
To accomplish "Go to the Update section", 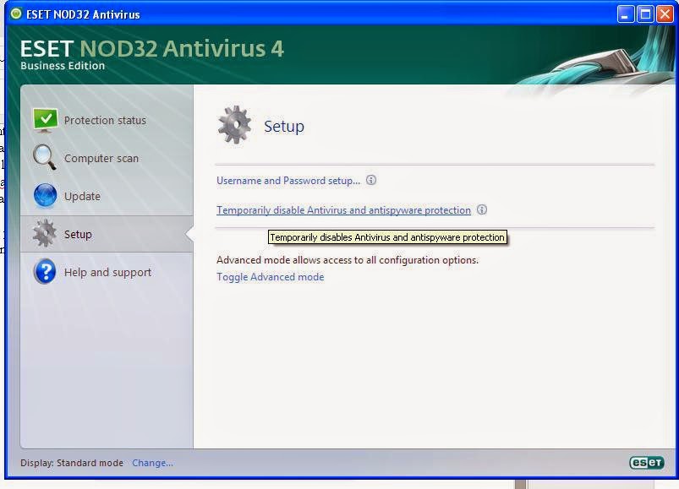I will point(82,196).
